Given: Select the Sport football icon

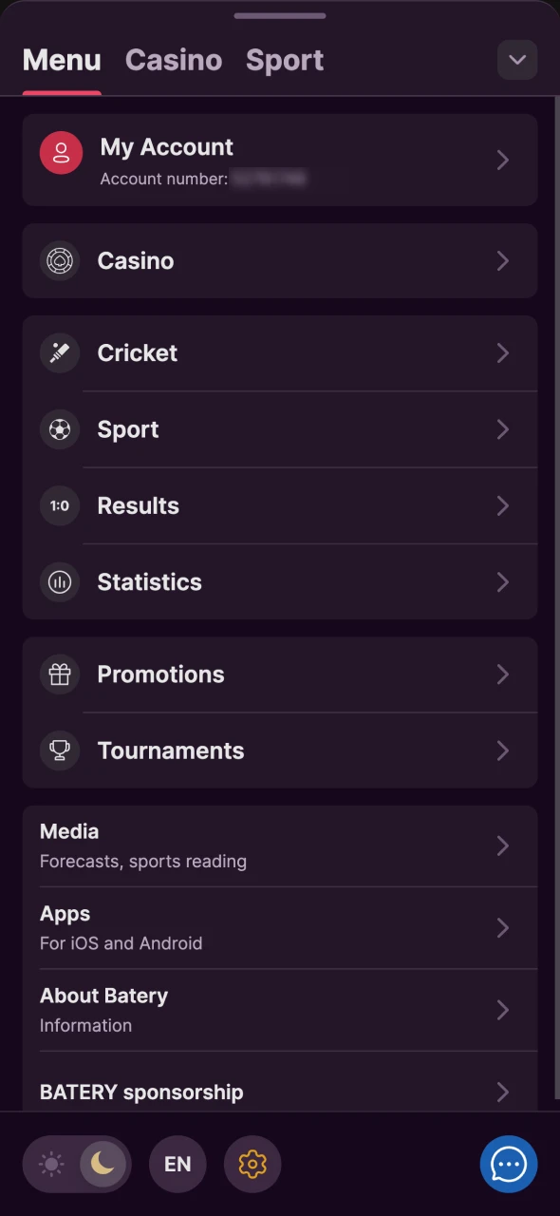Looking at the screenshot, I should point(59,429).
